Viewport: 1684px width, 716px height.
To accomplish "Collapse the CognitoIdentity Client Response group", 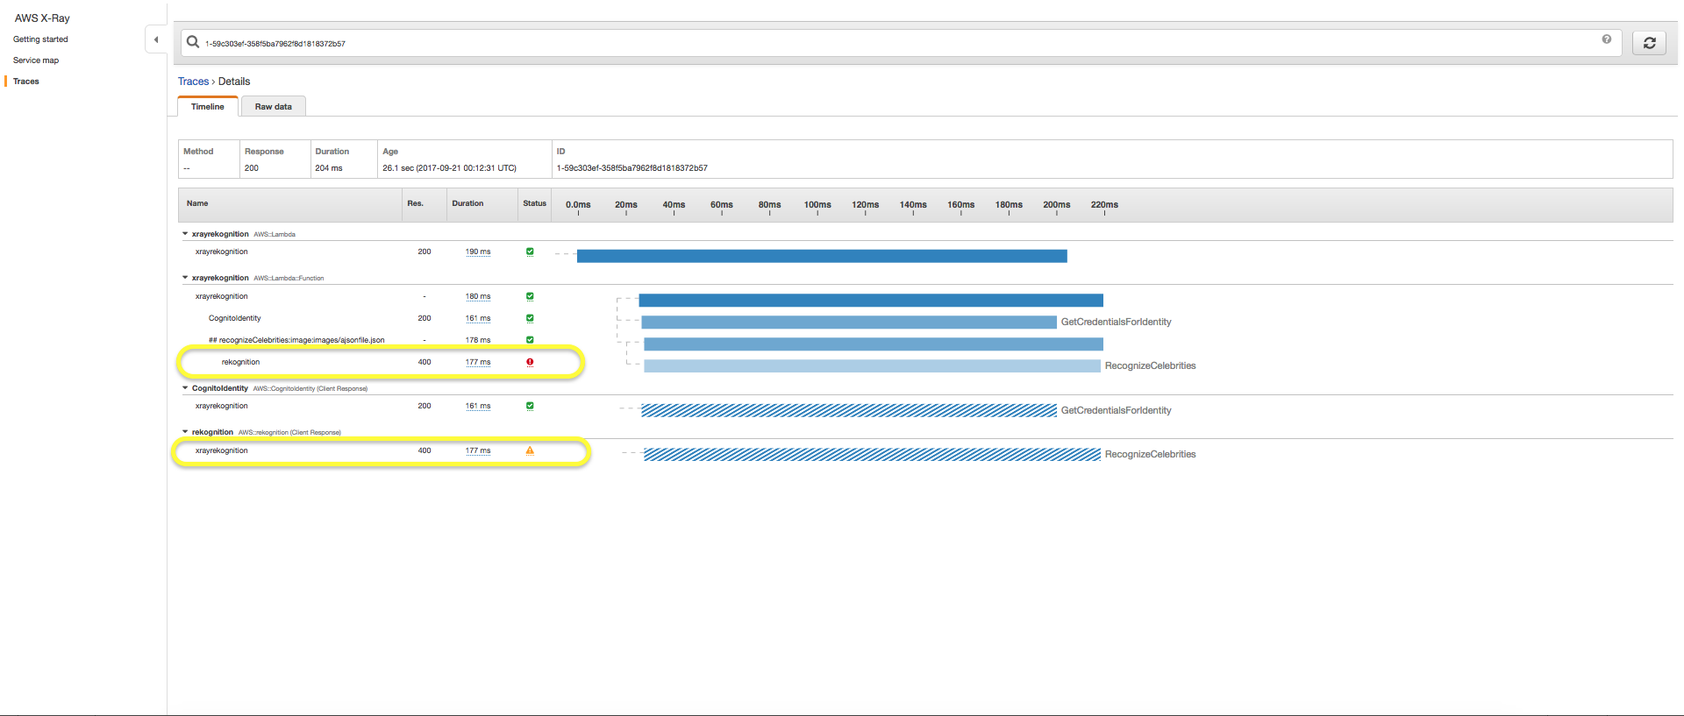I will point(185,388).
